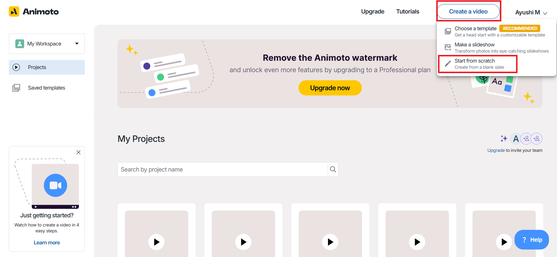Open Saved templates from the sidebar
The height and width of the screenshot is (257, 557).
click(46, 88)
